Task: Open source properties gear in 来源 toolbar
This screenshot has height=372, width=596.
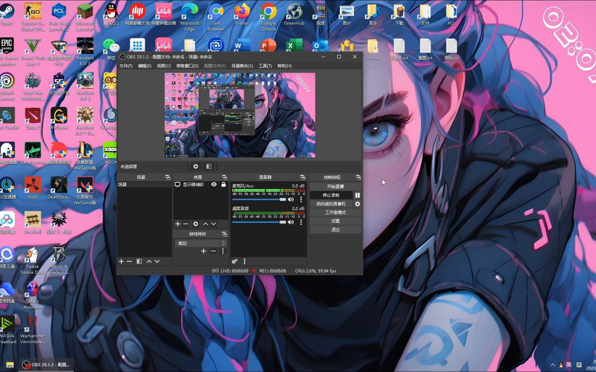Action: [196, 224]
